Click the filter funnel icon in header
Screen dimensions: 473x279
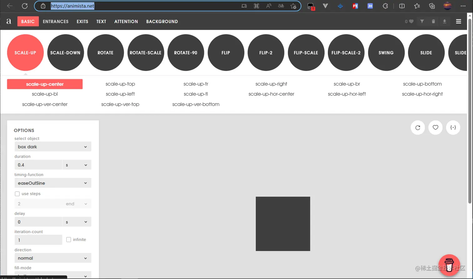422,21
